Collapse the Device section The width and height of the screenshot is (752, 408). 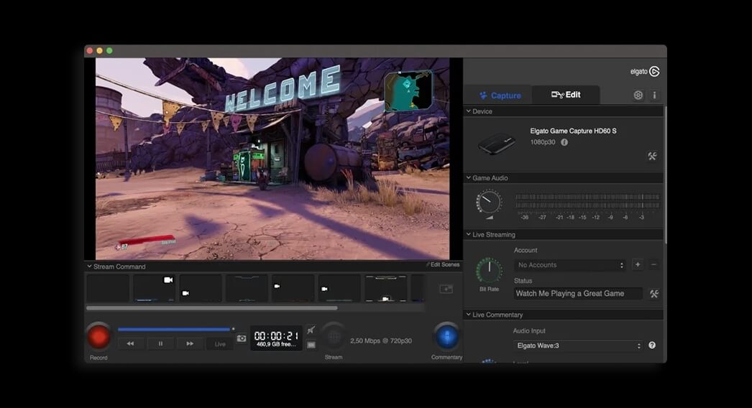tap(469, 111)
